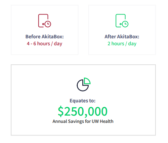Click the red "4 - 6 hours / day" text
Screen dimensions: 168x143
click(x=45, y=44)
